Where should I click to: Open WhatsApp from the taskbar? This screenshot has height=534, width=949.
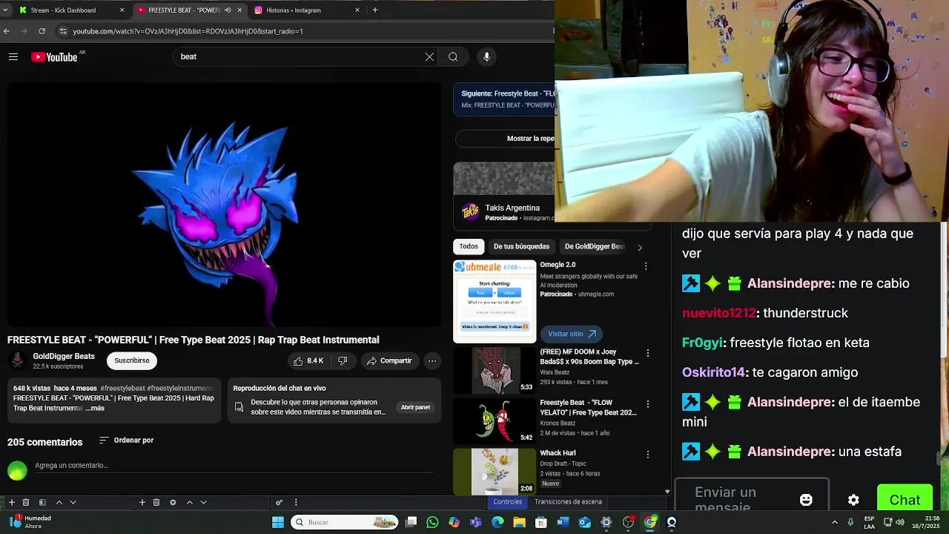coord(433,522)
